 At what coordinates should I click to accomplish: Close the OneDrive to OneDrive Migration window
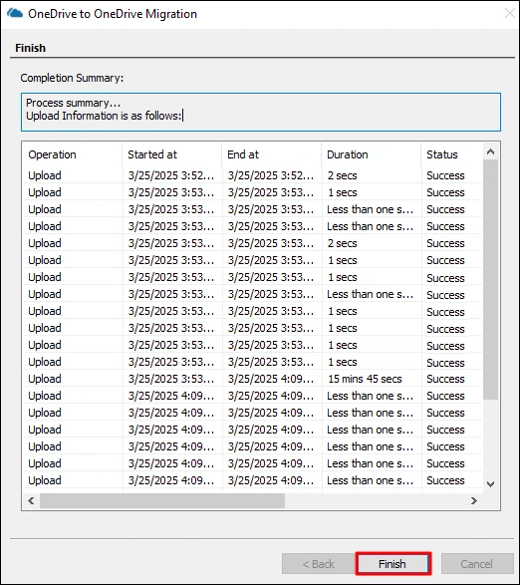tap(510, 13)
